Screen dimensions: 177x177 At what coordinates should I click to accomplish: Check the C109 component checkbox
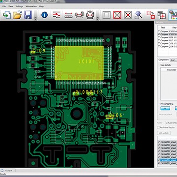click(x=159, y=43)
